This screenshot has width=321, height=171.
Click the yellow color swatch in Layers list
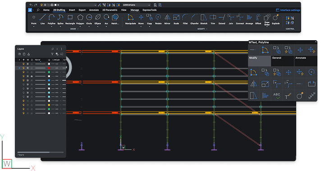(x=49, y=105)
